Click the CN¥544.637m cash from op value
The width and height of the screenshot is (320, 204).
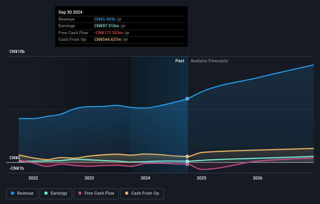pyautogui.click(x=108, y=40)
